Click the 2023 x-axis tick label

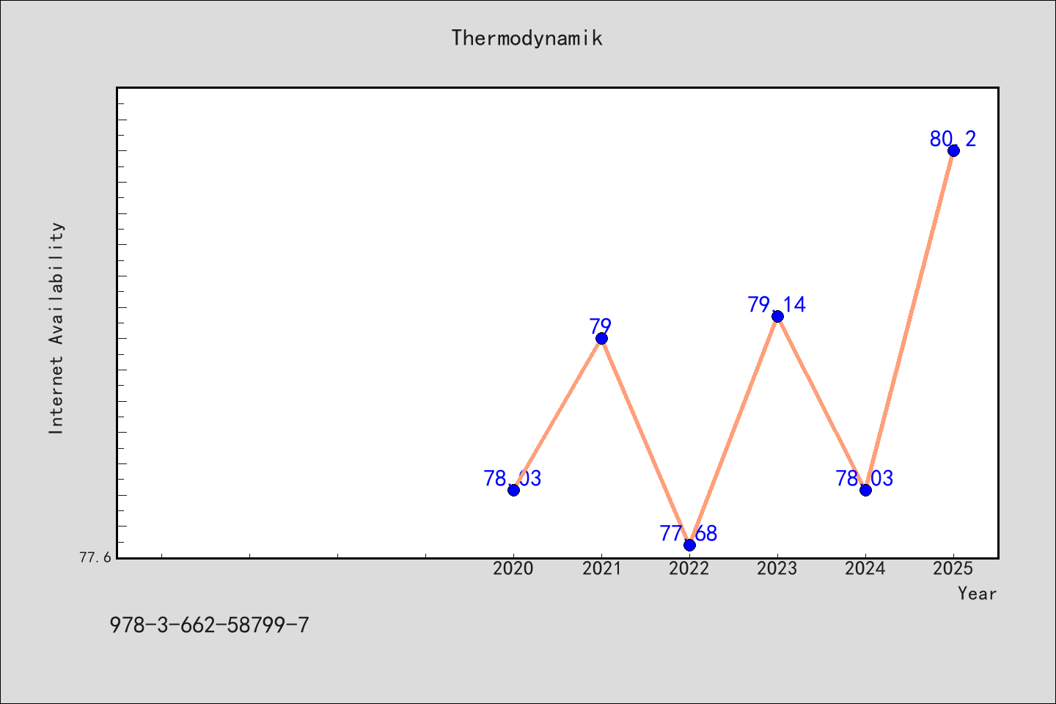tap(777, 568)
